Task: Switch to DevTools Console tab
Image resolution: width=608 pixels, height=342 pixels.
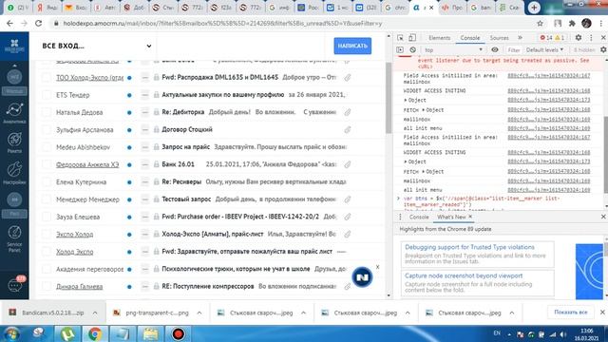Action: (470, 38)
